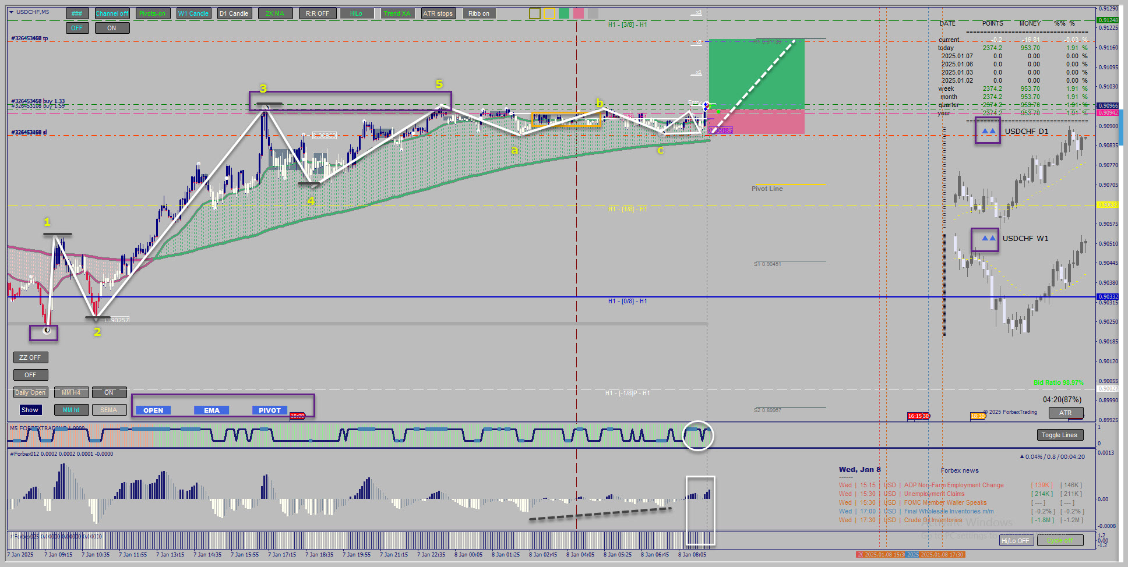This screenshot has height=567, width=1128.
Task: Toggle the Ribb on button
Action: 479,13
